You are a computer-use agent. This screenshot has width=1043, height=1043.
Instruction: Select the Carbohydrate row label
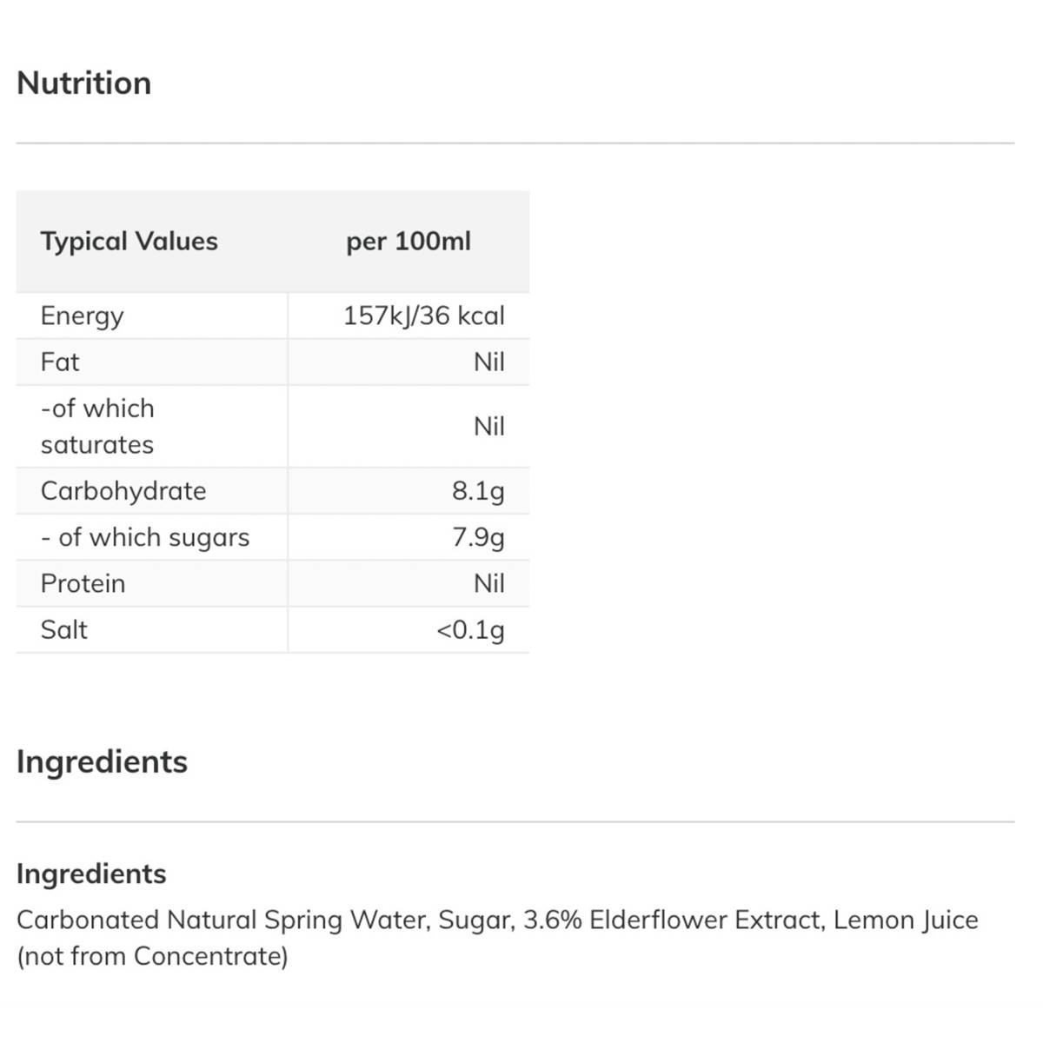click(123, 491)
